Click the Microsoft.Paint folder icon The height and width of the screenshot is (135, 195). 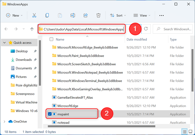click(54, 55)
